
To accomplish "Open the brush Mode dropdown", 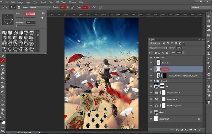I will (x=40, y=7).
